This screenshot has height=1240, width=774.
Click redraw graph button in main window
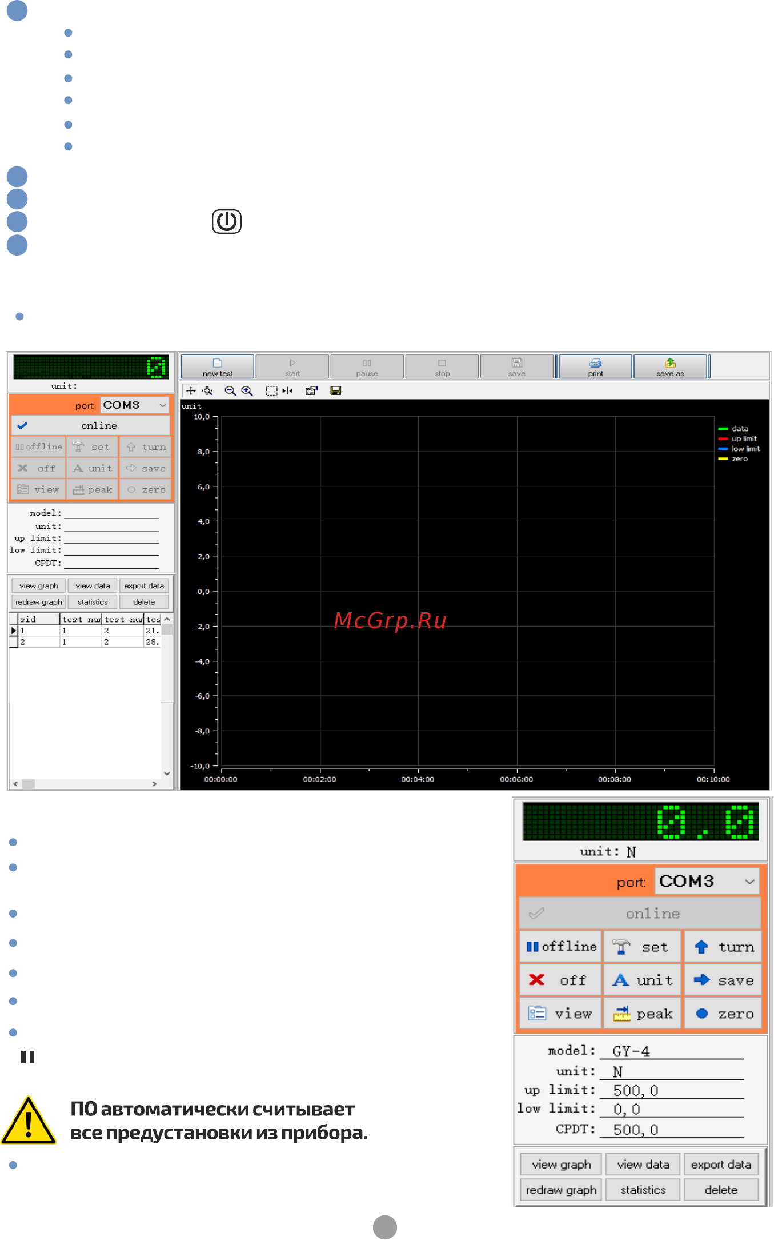tap(39, 602)
